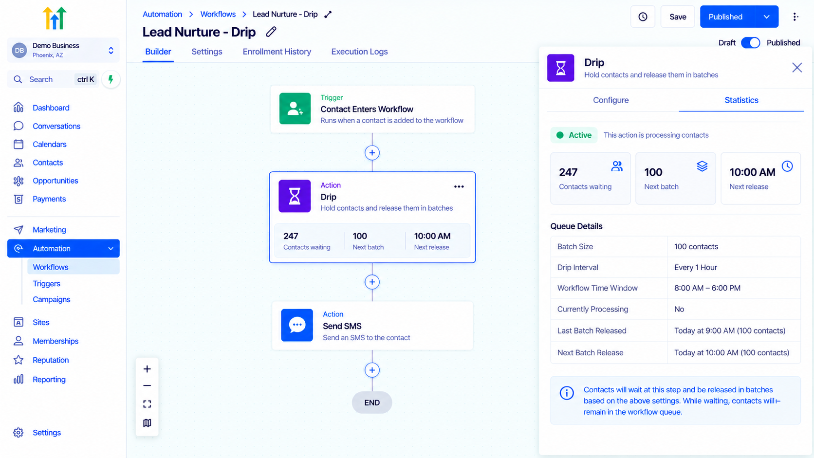Select the Send SMS action node
This screenshot has height=458, width=814.
(372, 326)
